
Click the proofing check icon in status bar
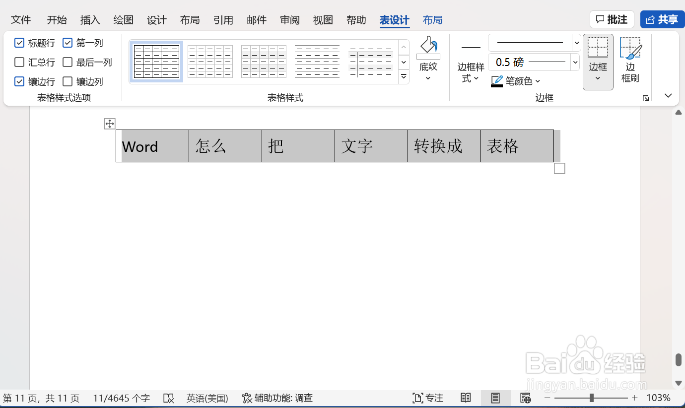169,398
